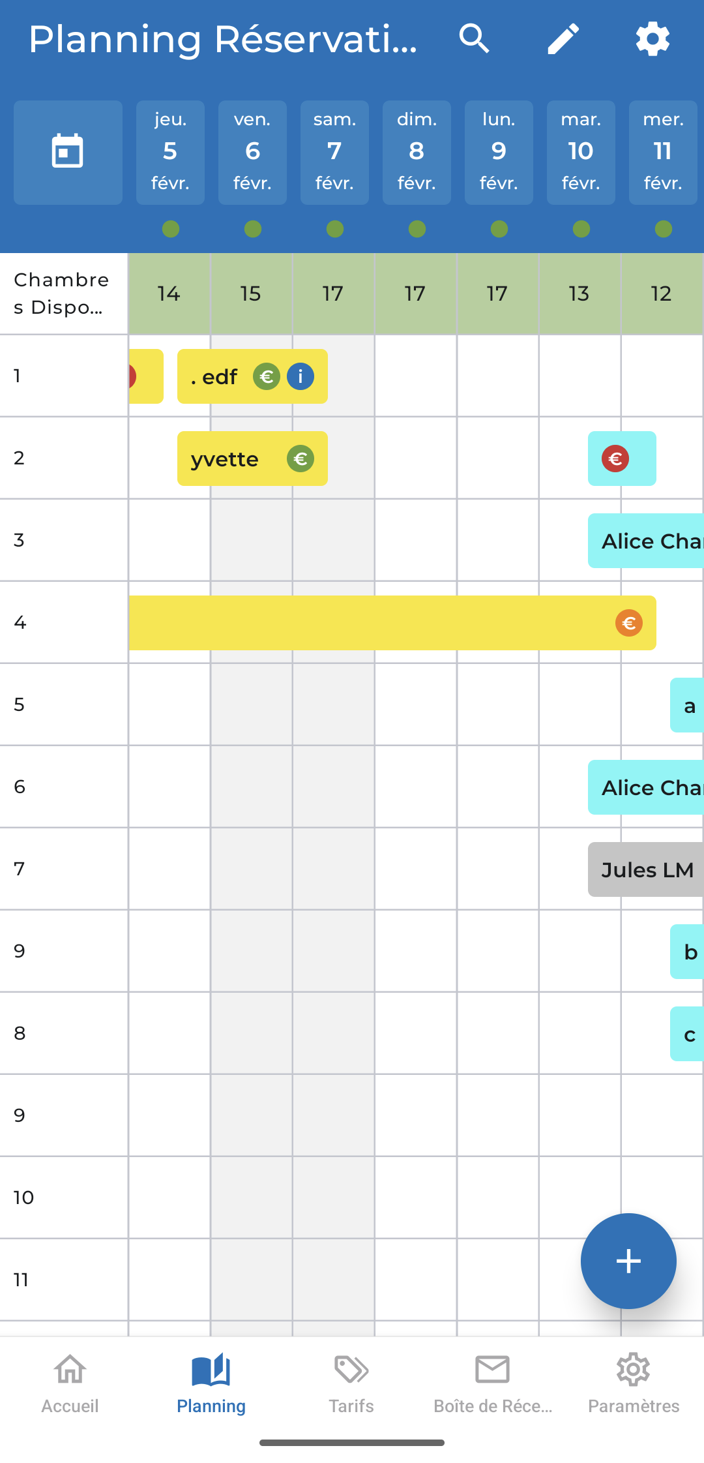Viewport: 704px width, 1463px height.
Task: Click green euro icon on yvette booking
Action: point(301,459)
